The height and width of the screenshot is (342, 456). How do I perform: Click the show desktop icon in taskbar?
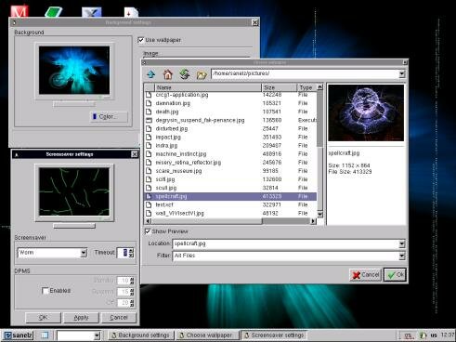click(x=45, y=335)
